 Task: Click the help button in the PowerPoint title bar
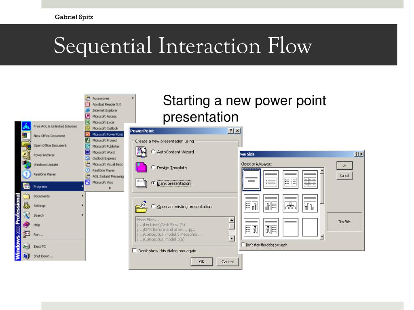coord(230,131)
